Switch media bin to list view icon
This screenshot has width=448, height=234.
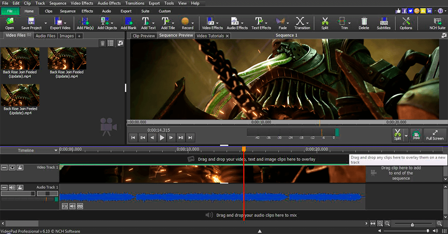111,43
